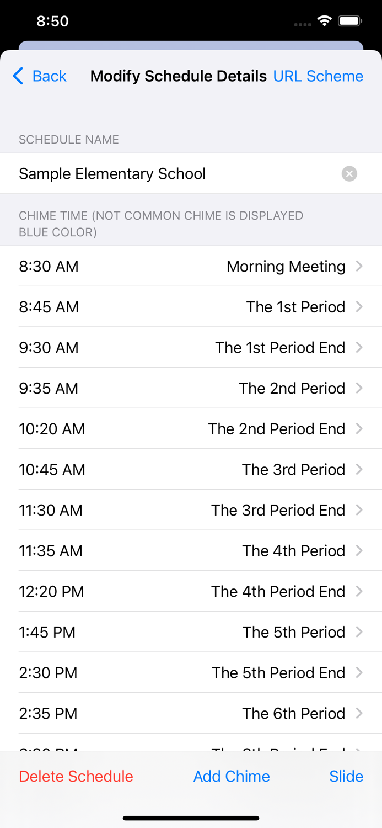
Task: Expand The 2nd Period chime entry
Action: click(x=359, y=388)
